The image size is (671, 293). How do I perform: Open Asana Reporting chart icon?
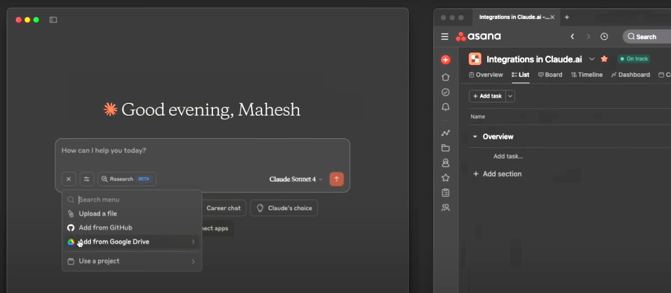[x=445, y=133]
